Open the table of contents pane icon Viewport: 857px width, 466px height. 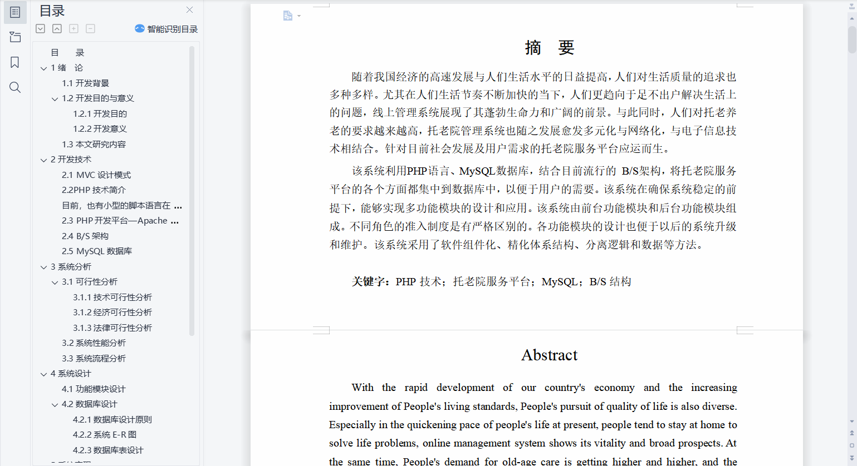click(15, 12)
